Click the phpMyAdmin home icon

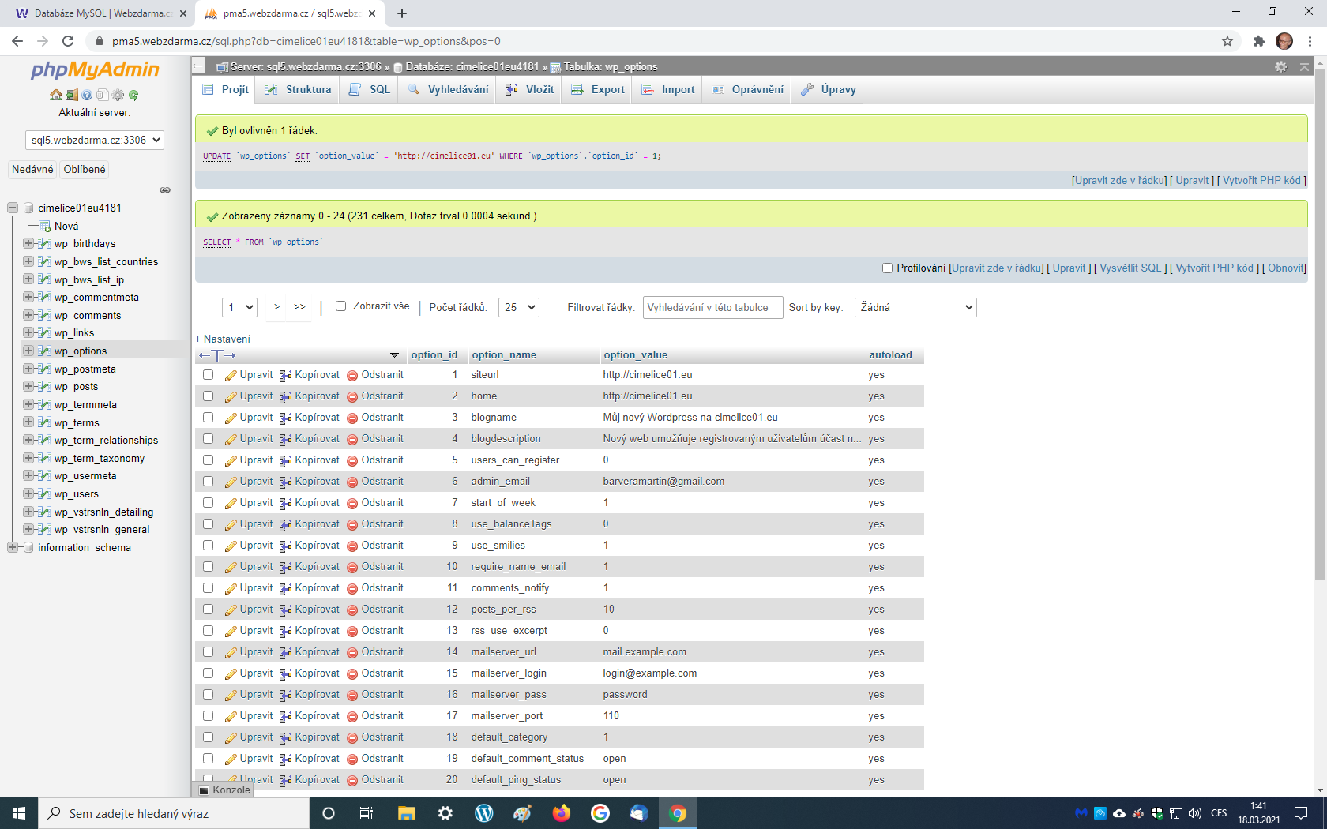55,95
